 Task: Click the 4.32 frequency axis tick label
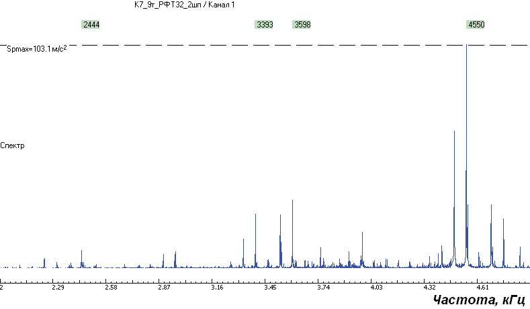tap(429, 288)
